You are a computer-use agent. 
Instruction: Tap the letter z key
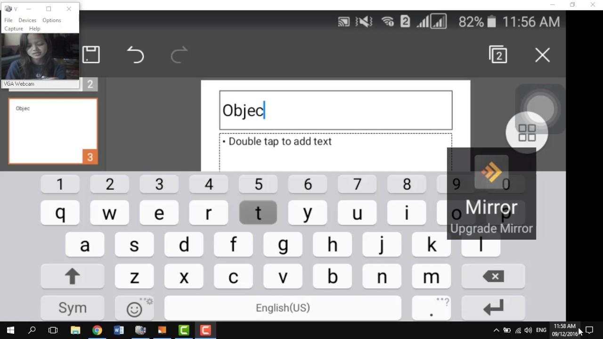pyautogui.click(x=134, y=276)
